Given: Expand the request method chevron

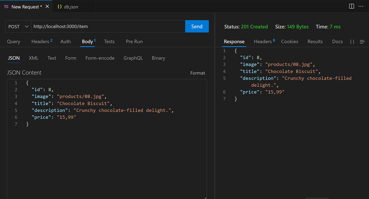Looking at the screenshot, I should point(27,26).
